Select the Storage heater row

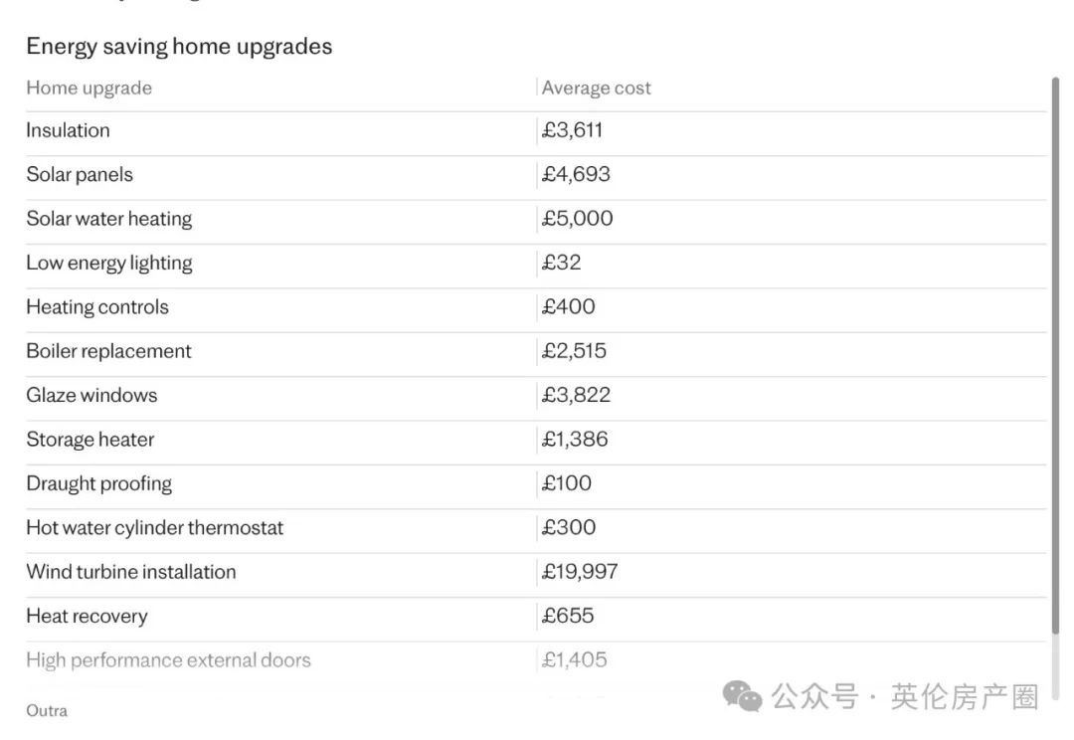click(536, 440)
